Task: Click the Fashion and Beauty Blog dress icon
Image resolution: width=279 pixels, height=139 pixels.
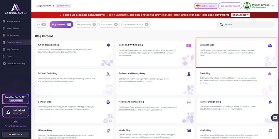Action: click(189, 74)
